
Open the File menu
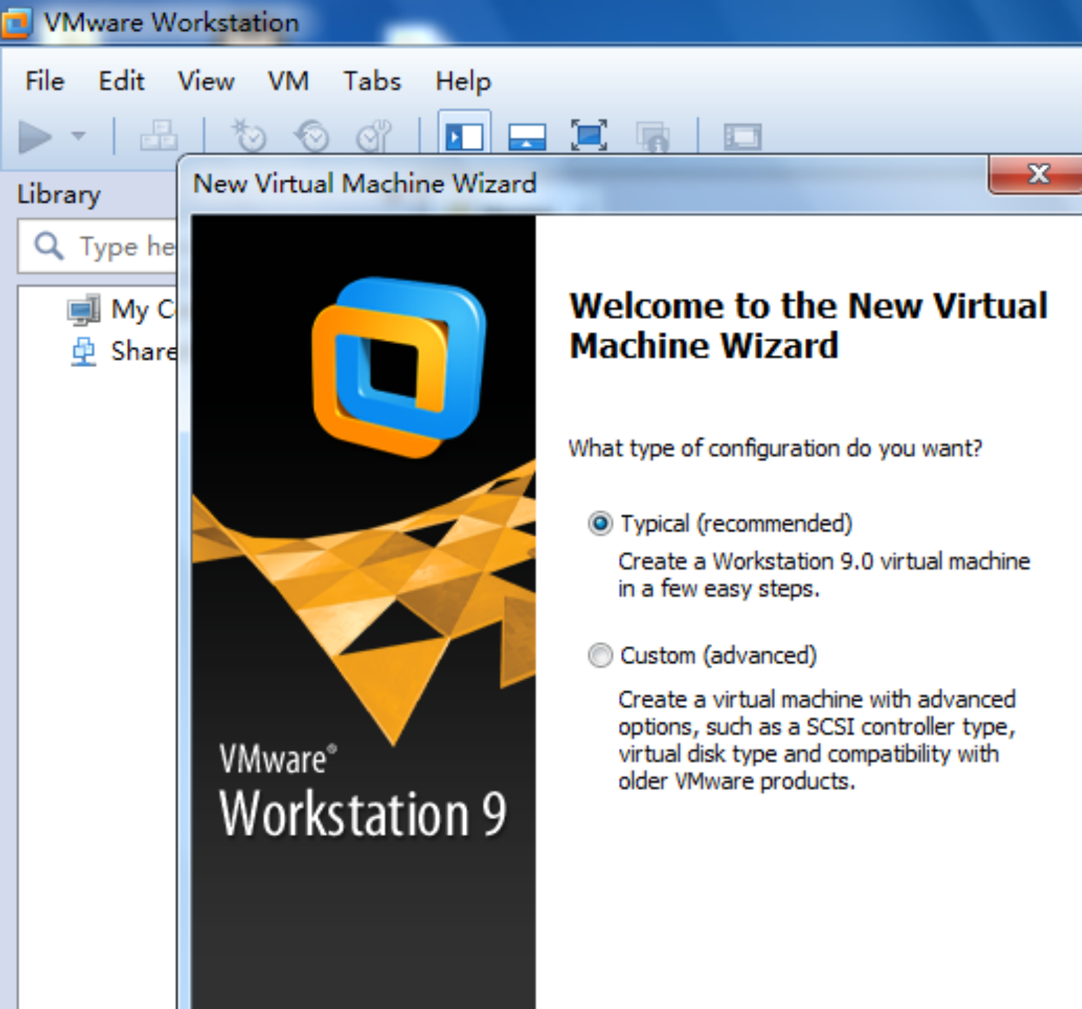(45, 81)
